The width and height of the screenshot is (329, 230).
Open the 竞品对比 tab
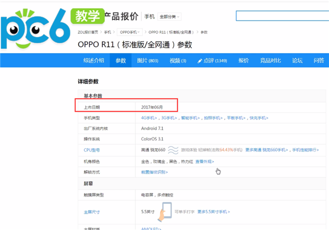click(x=270, y=61)
